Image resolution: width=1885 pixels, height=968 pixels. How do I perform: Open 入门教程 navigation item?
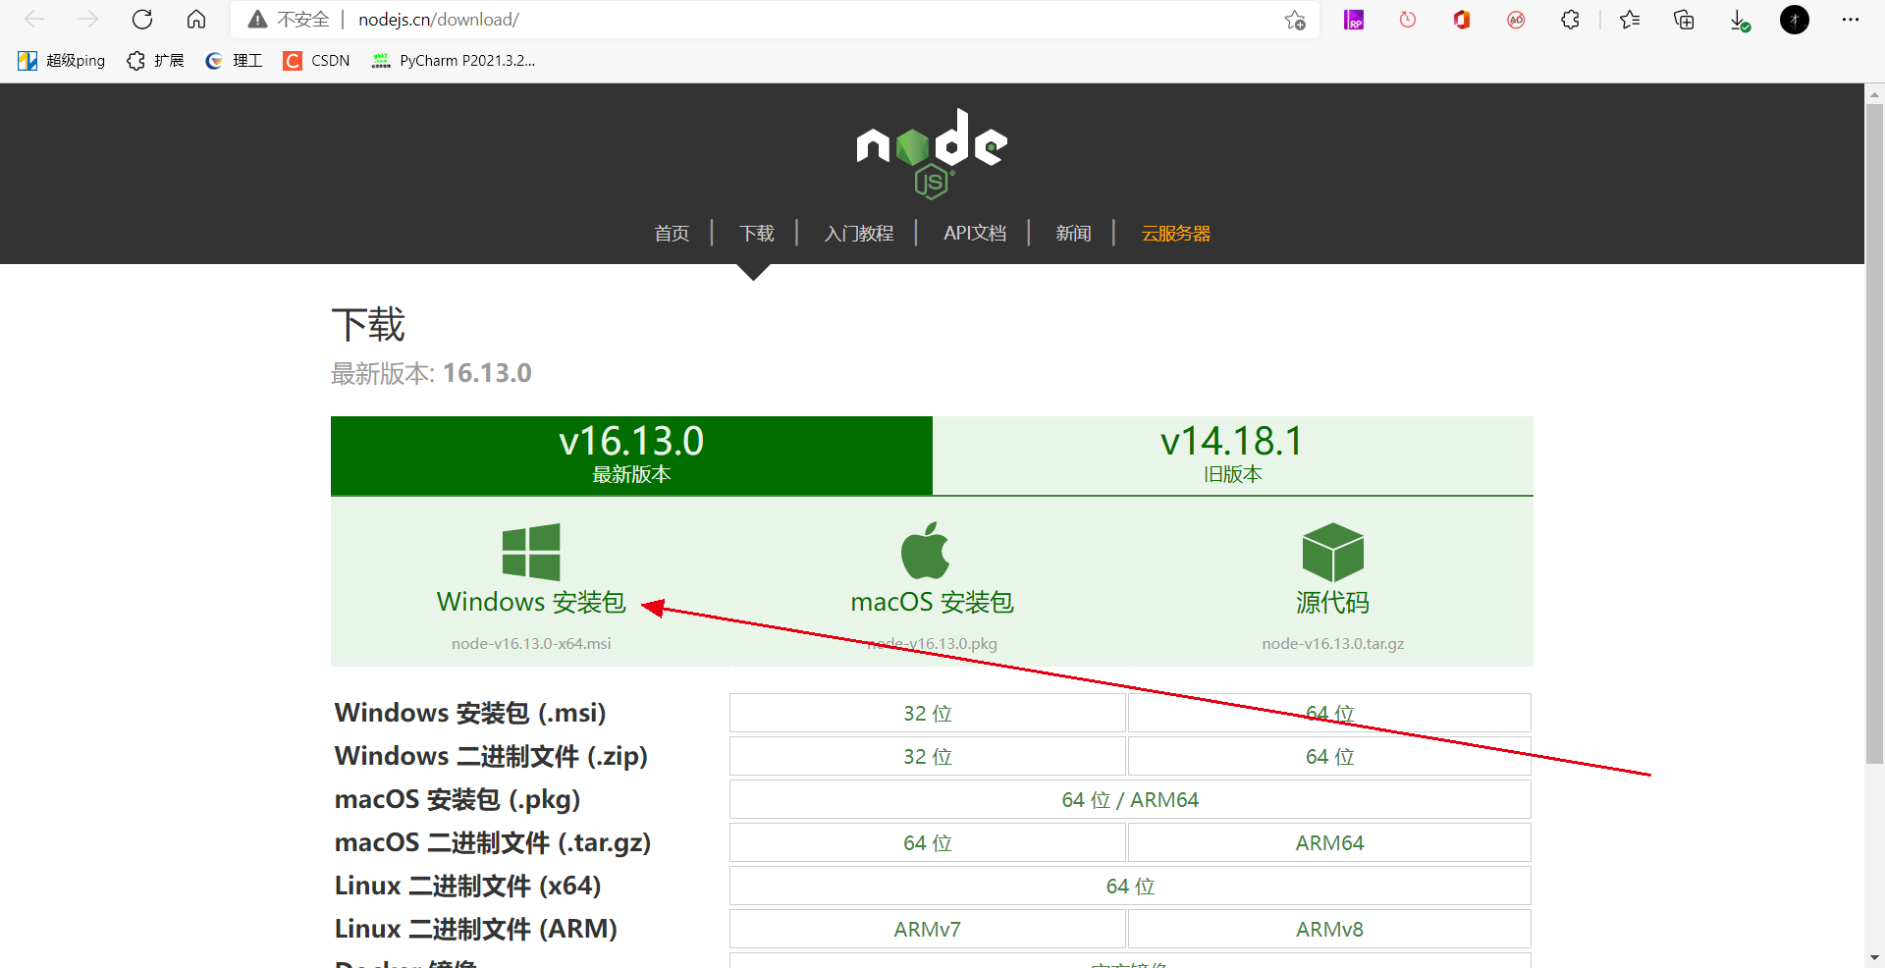[859, 234]
